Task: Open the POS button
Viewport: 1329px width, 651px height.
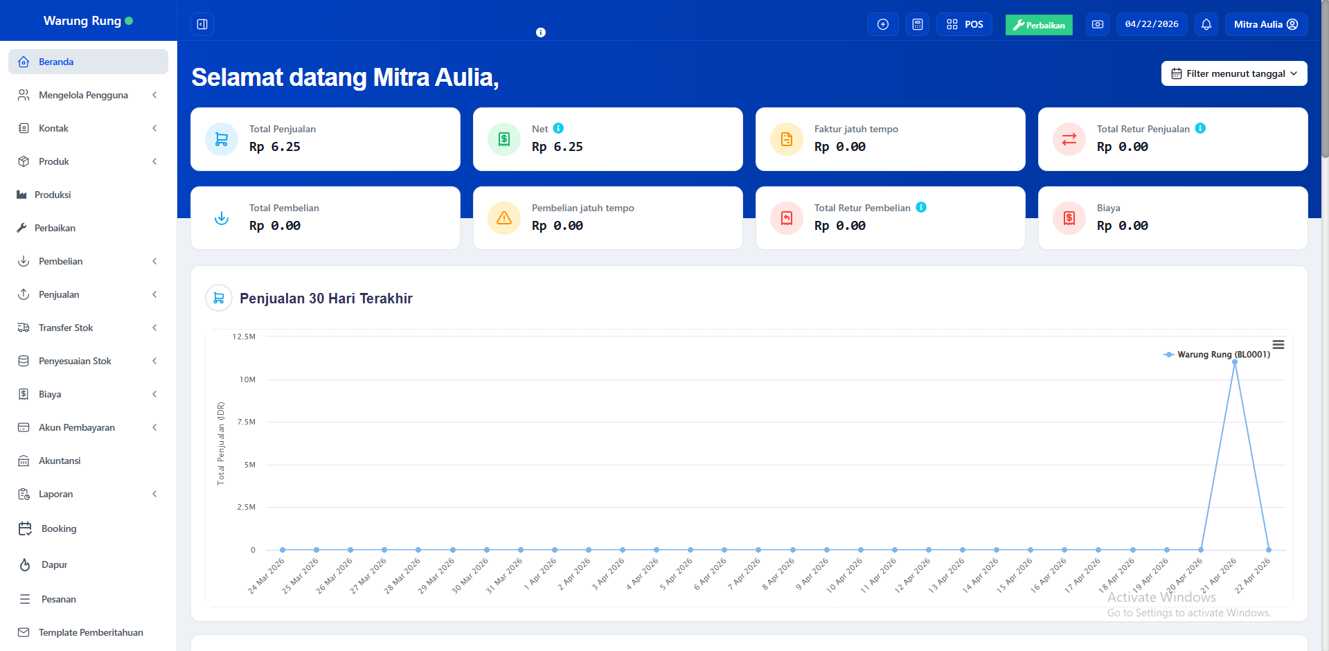Action: [964, 24]
